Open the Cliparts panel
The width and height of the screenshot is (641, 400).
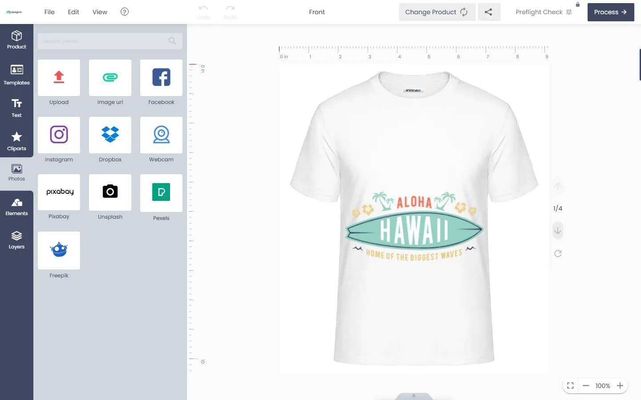point(16,141)
